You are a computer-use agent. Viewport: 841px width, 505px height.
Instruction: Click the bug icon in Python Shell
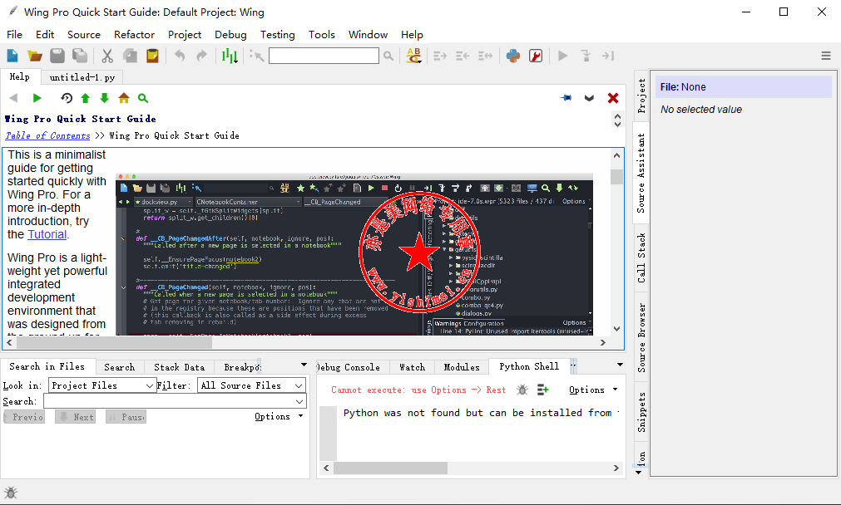click(x=522, y=390)
